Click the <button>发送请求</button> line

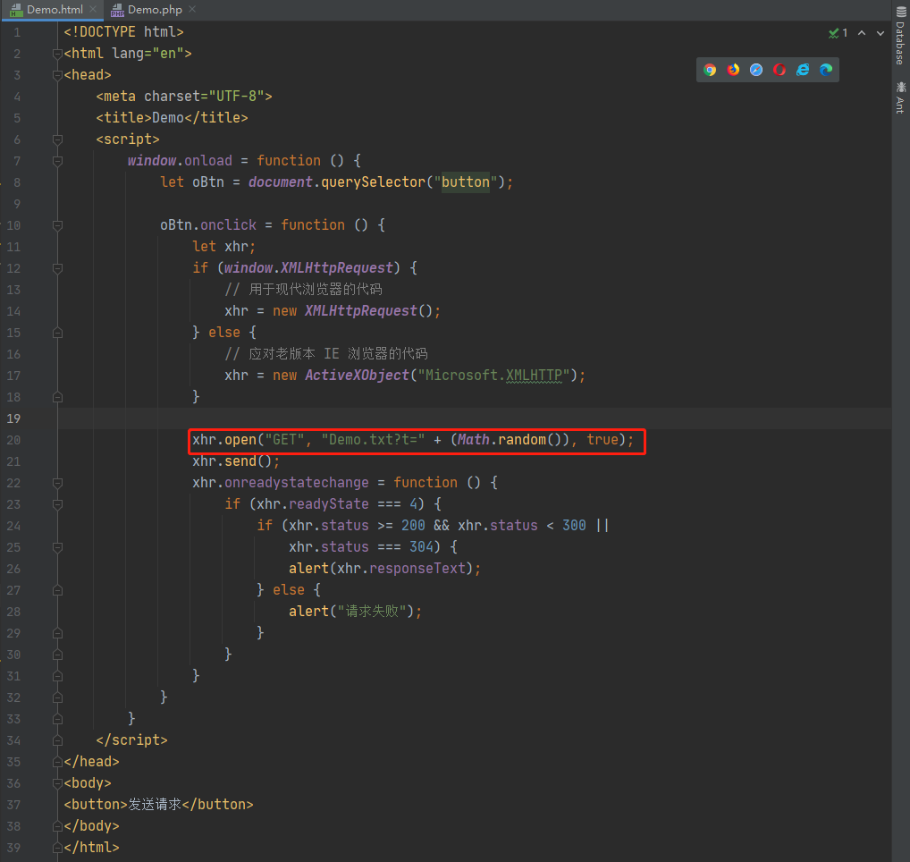pyautogui.click(x=158, y=805)
